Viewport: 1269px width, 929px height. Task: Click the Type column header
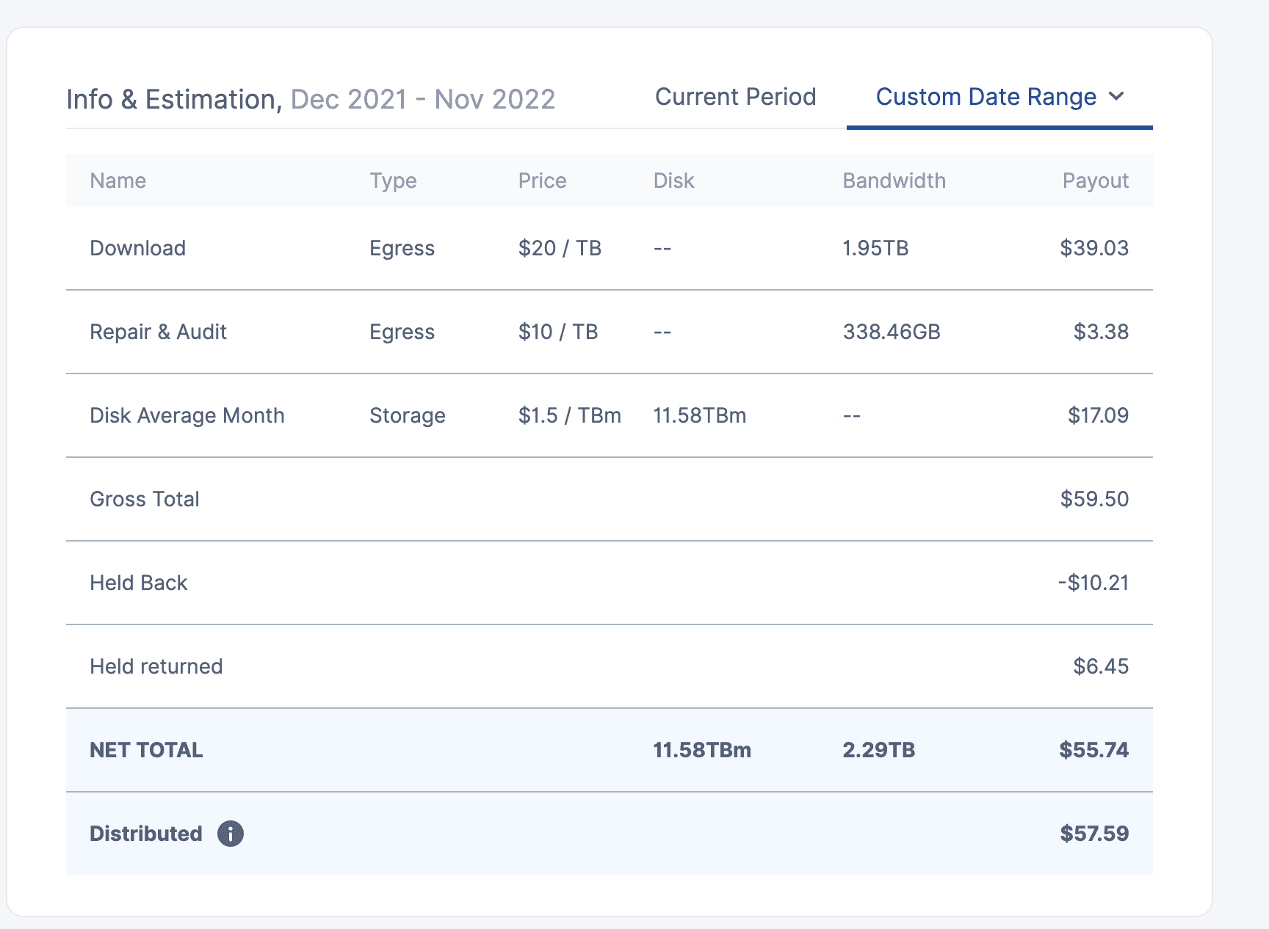393,181
